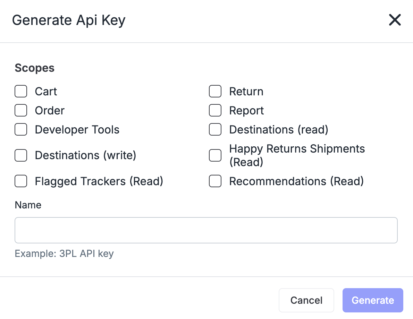
Task: Select the Cart scope label text
Action: pos(46,91)
